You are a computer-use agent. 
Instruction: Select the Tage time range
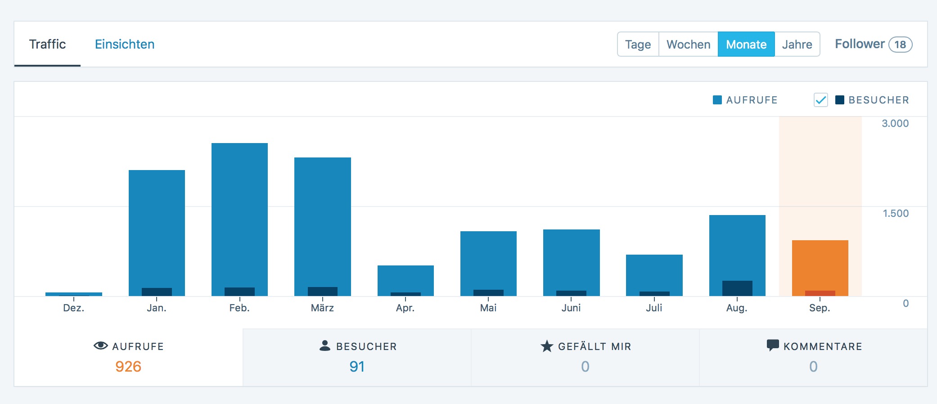[x=638, y=44]
